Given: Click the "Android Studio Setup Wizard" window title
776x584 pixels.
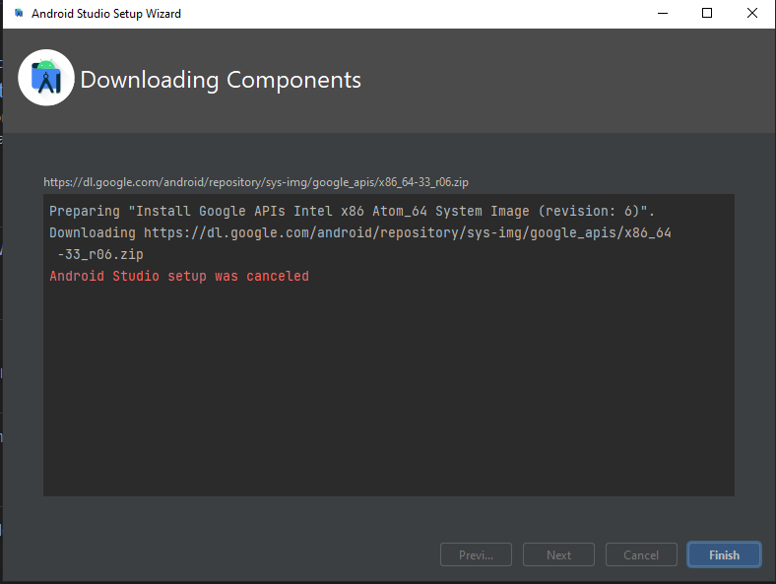Looking at the screenshot, I should [106, 14].
